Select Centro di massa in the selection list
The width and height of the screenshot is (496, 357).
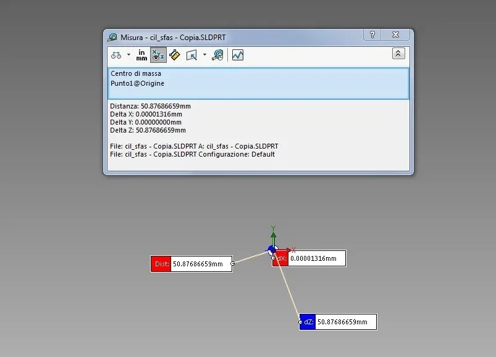coord(136,74)
